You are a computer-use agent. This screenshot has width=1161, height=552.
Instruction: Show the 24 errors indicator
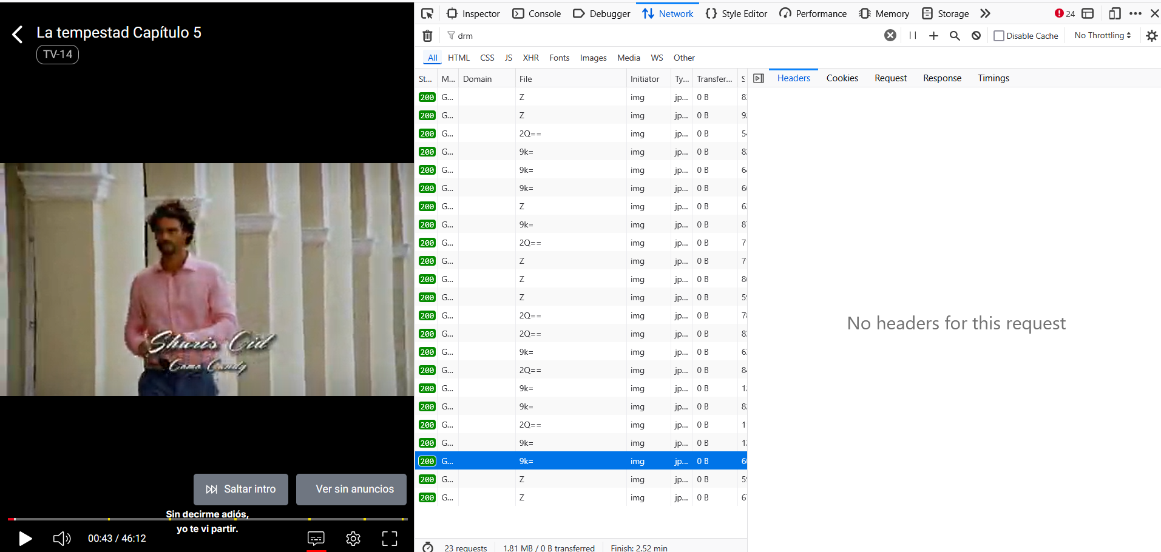[x=1065, y=13]
